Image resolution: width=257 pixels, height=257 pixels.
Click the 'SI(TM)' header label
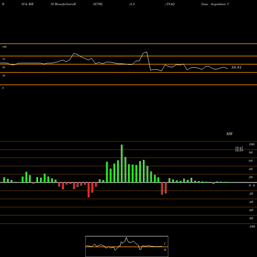[x=98, y=4]
